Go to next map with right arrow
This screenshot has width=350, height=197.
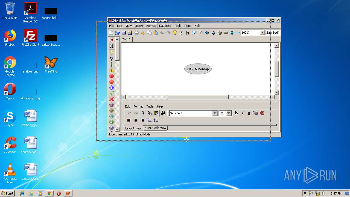point(214,33)
